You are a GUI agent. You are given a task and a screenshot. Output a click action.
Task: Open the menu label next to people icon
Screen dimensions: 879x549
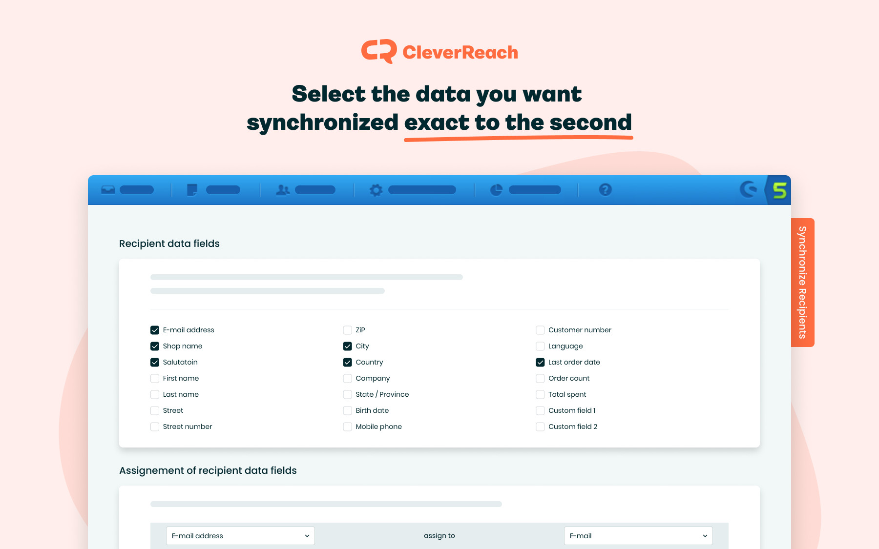[x=315, y=190]
